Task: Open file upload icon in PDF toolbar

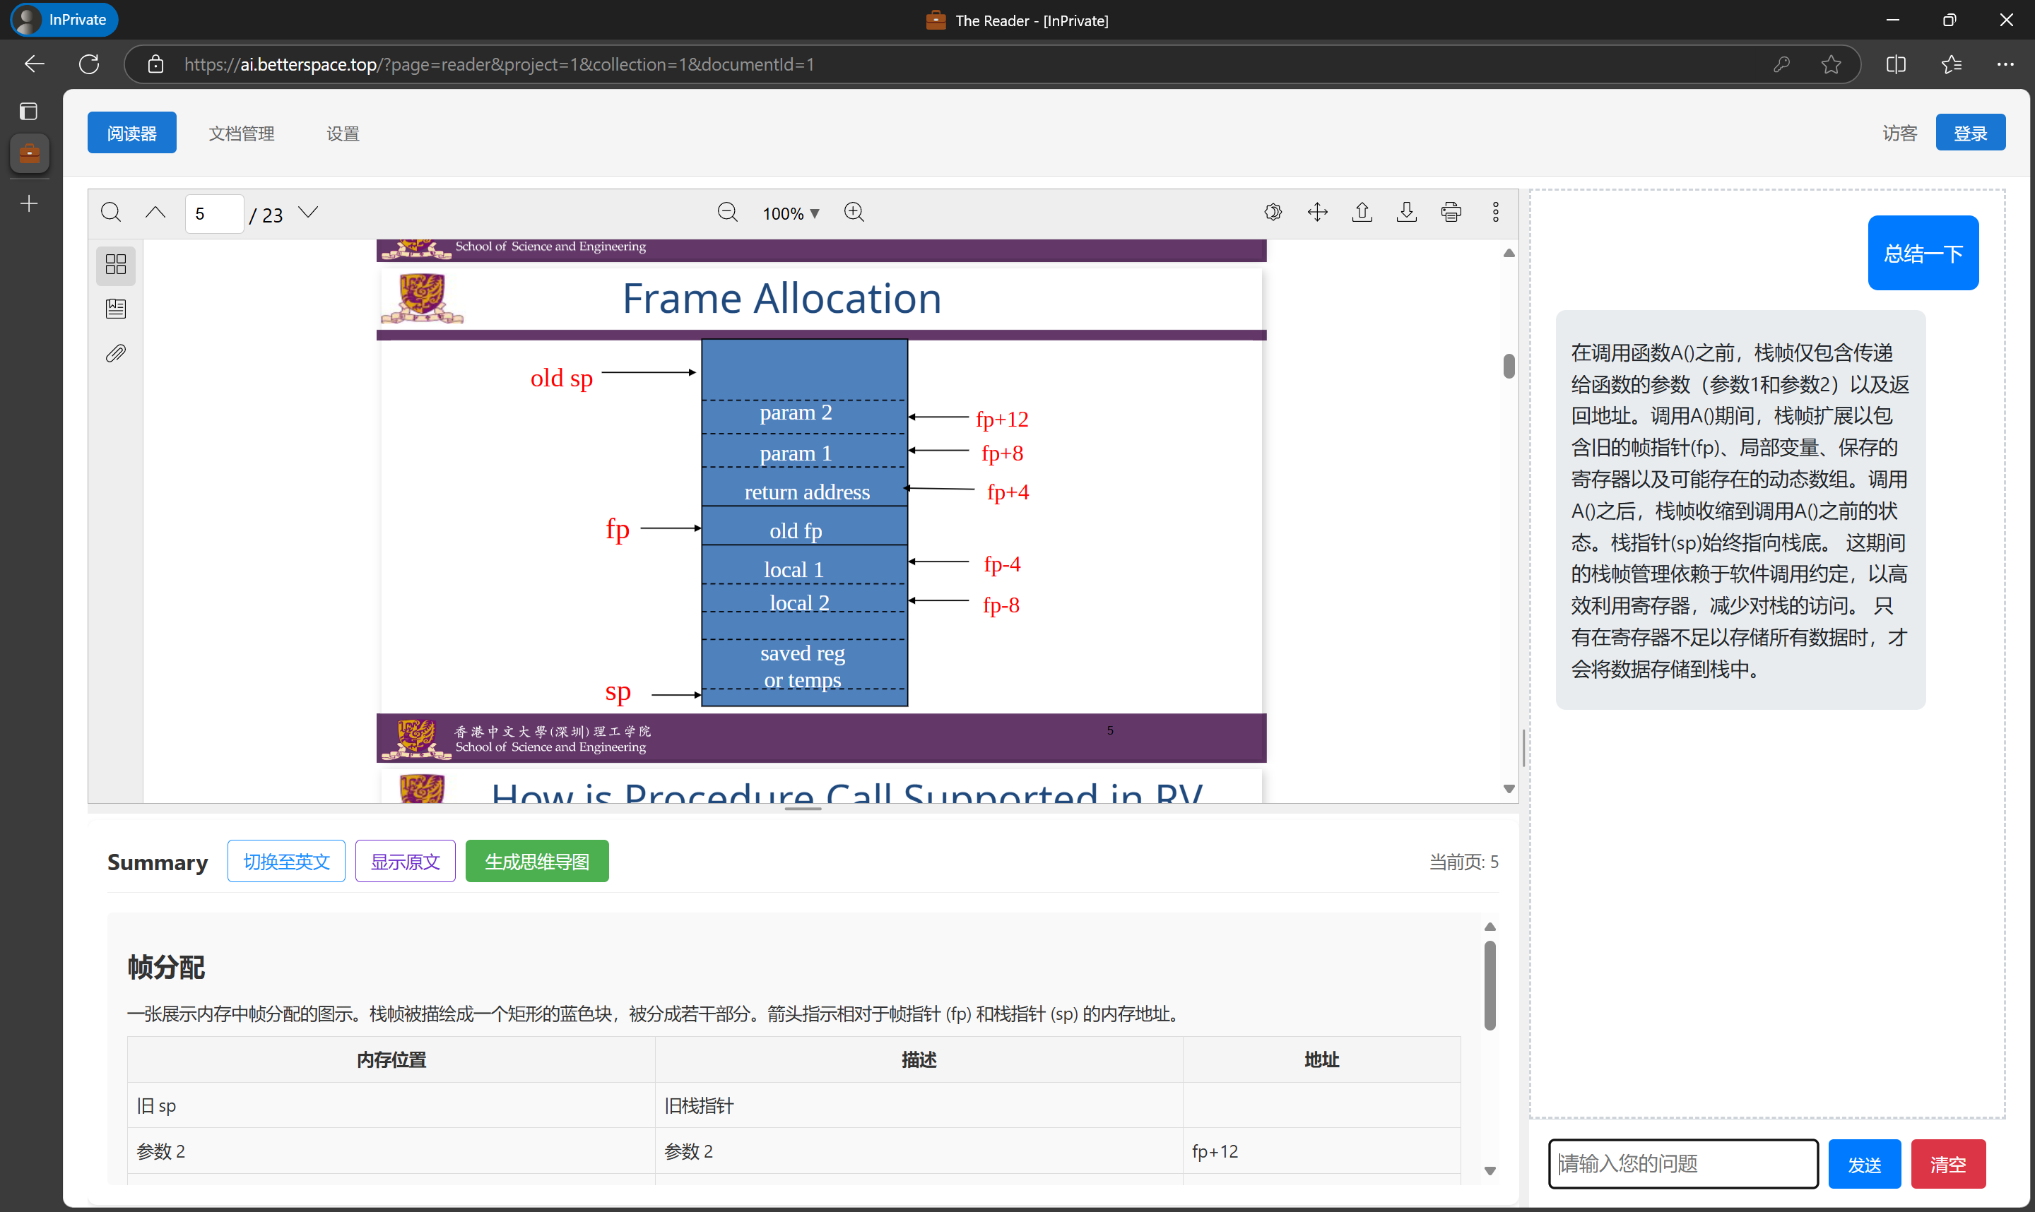Action: 1362,213
